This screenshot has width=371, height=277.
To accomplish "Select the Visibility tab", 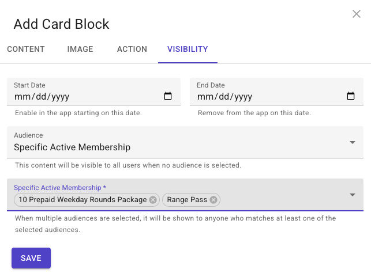I will tap(188, 49).
